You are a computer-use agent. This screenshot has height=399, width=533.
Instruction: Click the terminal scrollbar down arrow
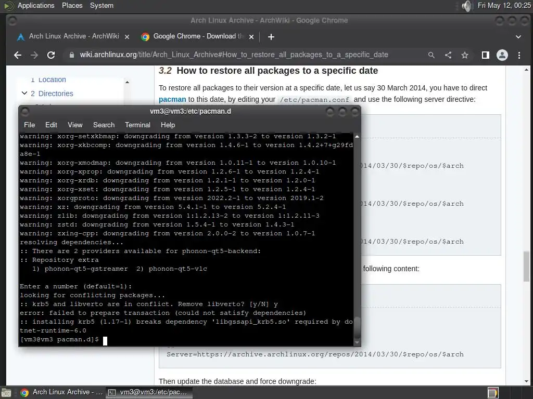357,342
